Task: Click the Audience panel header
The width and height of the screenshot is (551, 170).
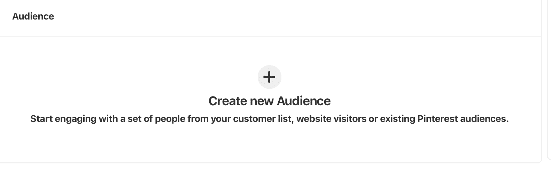Action: coord(33,16)
